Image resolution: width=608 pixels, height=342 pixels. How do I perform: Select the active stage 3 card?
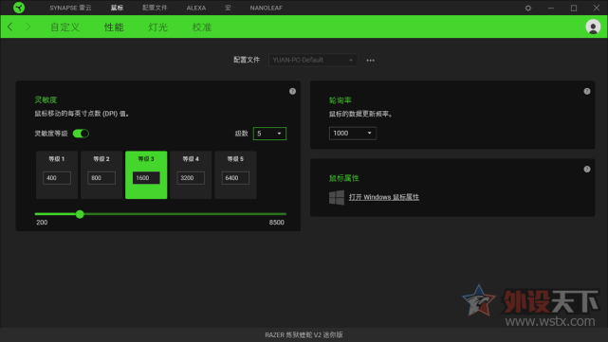(x=146, y=175)
